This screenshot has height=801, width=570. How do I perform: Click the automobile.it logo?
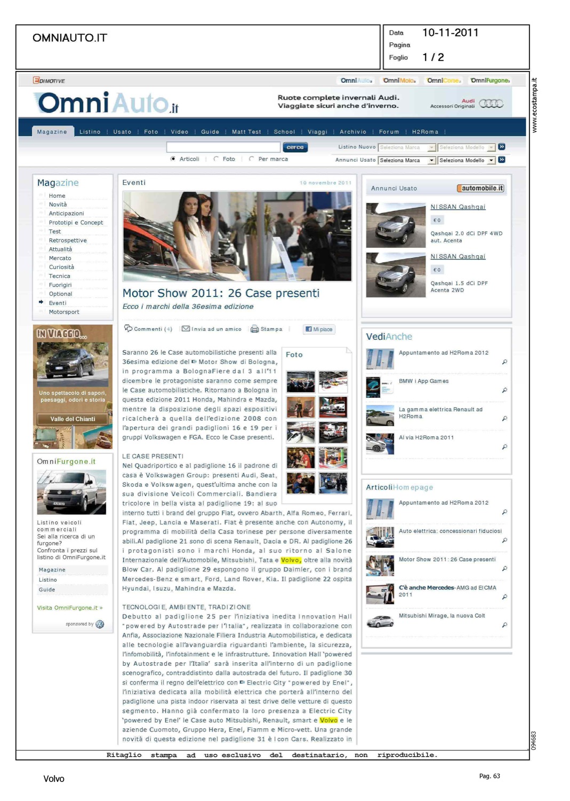pyautogui.click(x=480, y=189)
